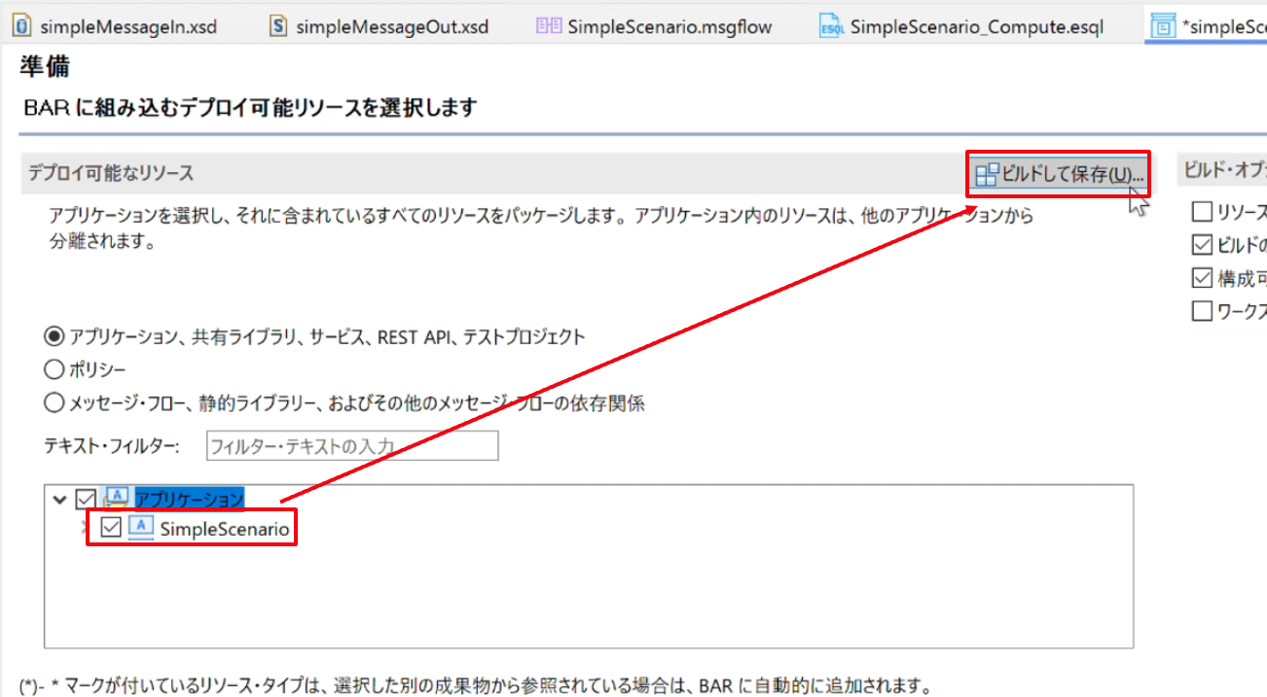Image resolution: width=1267 pixels, height=697 pixels.
Task: Uncheck the アプリケーション parent checkbox
Action: pos(86,499)
